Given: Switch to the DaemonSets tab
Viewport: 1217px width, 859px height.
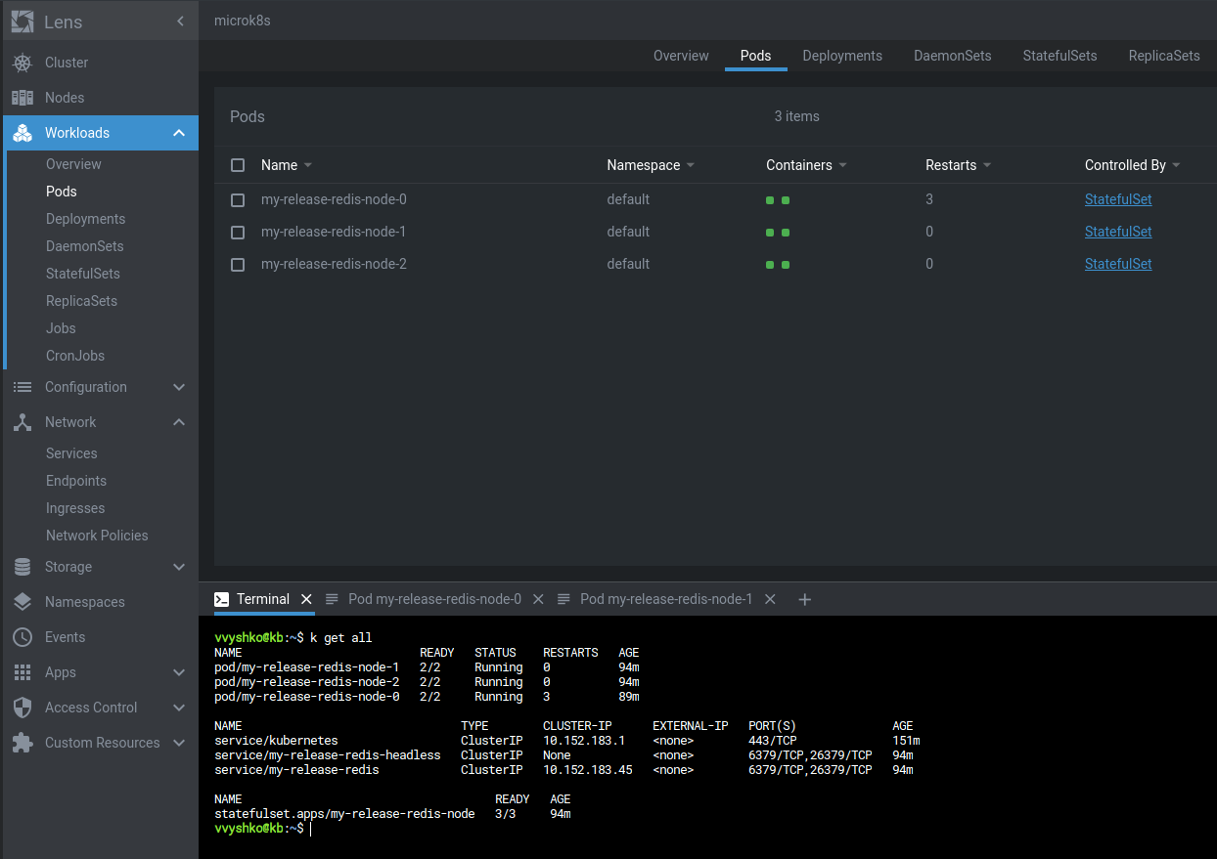Looking at the screenshot, I should 953,56.
